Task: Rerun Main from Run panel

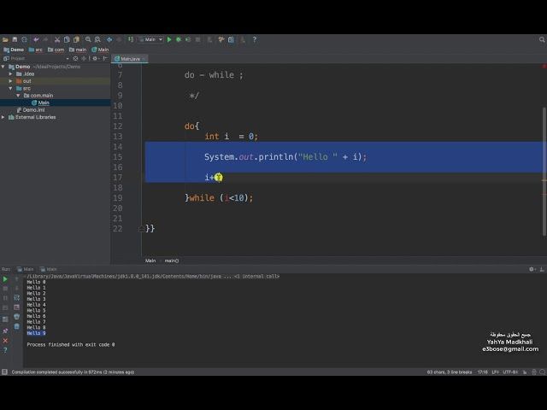Action: click(x=5, y=279)
